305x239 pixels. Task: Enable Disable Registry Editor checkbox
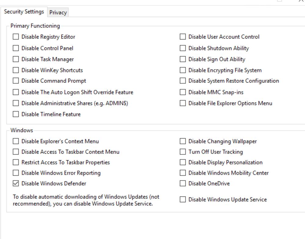[x=16, y=37]
